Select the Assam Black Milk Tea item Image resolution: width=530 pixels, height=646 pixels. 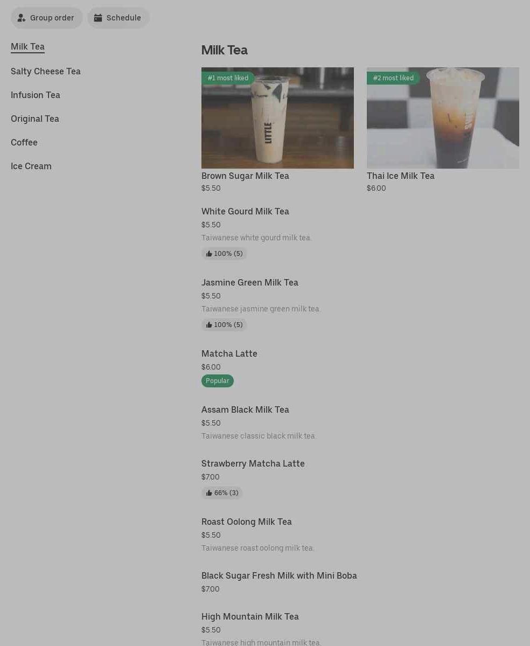[x=245, y=410]
